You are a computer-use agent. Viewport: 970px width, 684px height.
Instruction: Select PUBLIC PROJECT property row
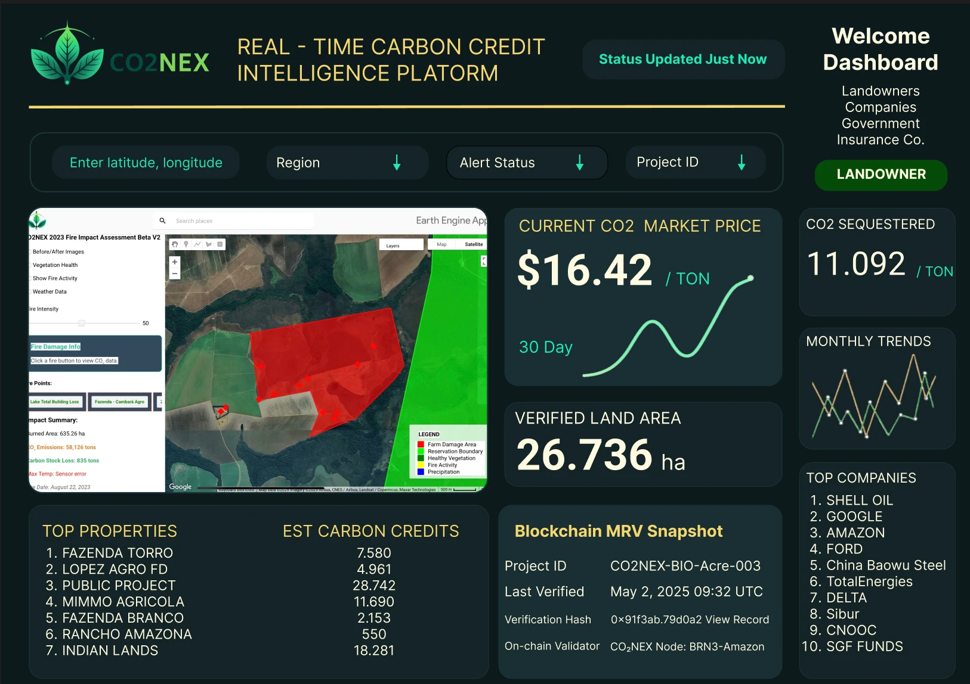[111, 585]
